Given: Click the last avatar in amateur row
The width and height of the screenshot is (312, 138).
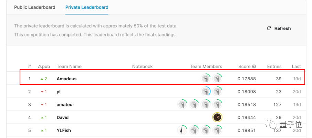Looking at the screenshot, I should (217, 104).
